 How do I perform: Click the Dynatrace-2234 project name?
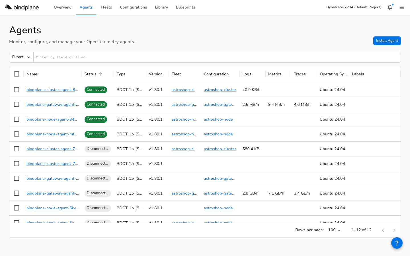(x=354, y=7)
